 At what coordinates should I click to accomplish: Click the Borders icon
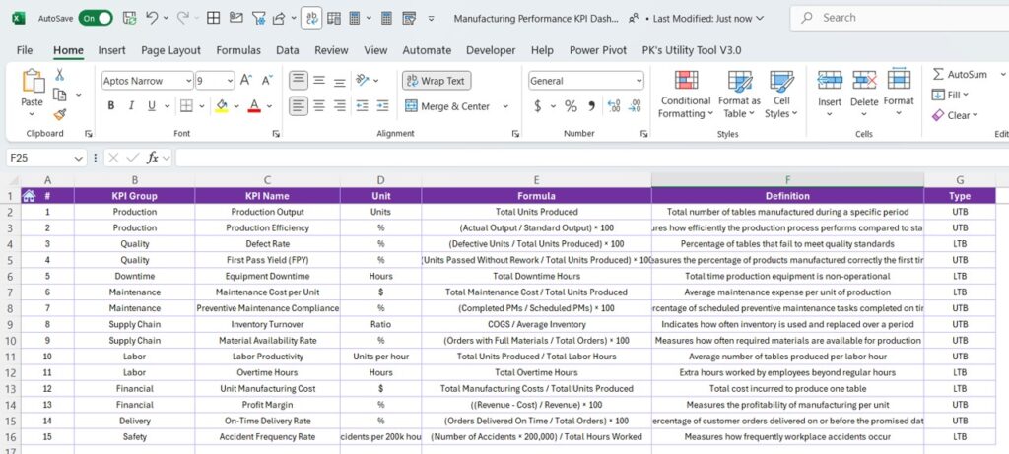[186, 106]
